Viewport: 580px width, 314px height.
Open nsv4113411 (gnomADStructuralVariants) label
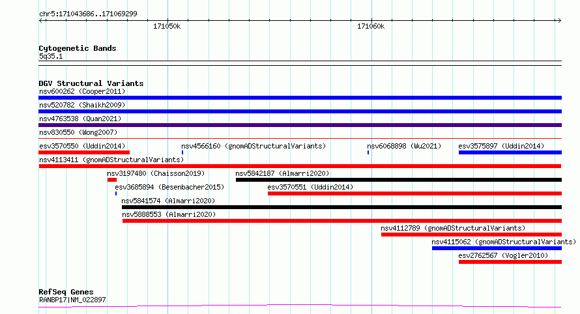pyautogui.click(x=111, y=160)
